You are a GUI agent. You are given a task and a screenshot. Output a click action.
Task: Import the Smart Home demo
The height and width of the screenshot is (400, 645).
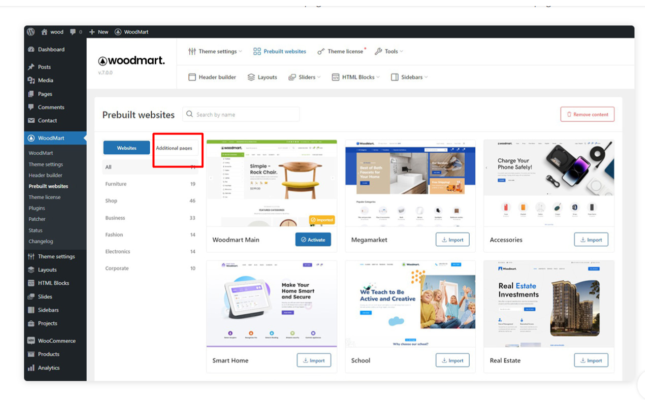coord(314,360)
